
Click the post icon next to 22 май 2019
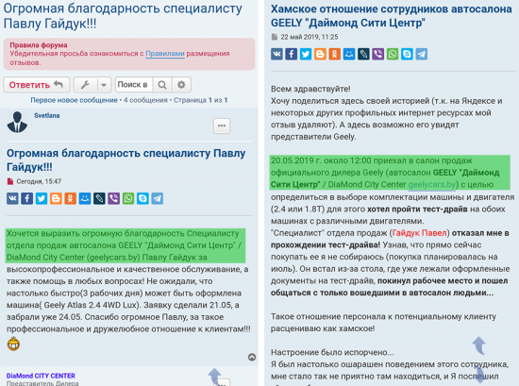(x=275, y=37)
